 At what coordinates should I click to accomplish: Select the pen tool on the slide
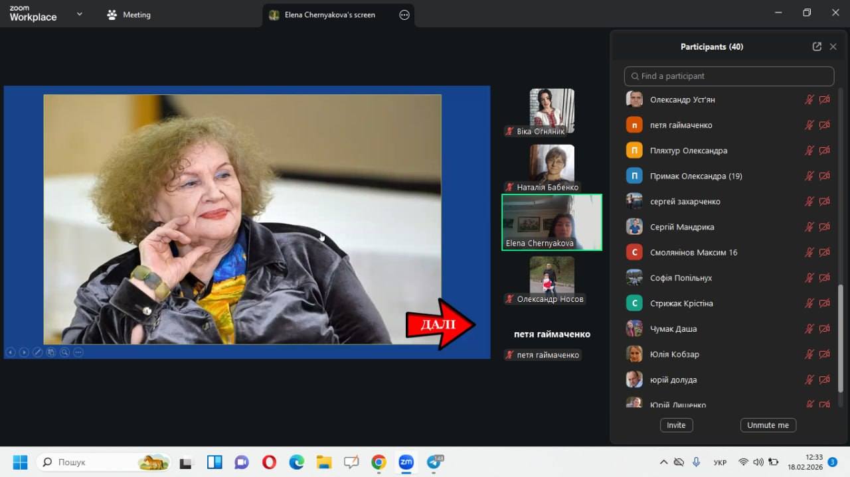click(x=38, y=352)
